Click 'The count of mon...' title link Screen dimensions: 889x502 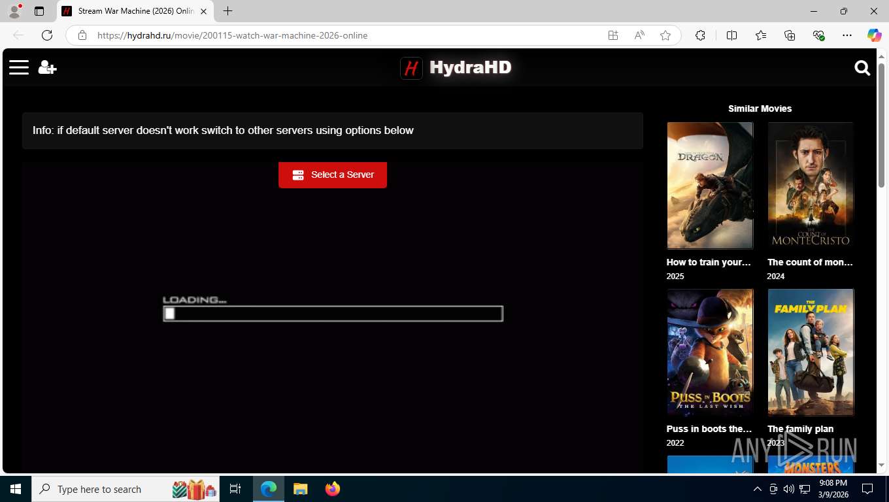[810, 262]
